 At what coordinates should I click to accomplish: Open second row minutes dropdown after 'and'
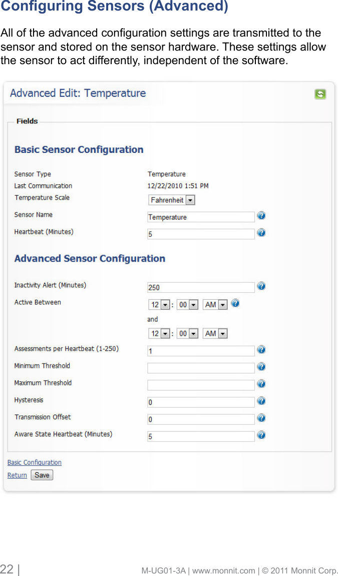188,333
